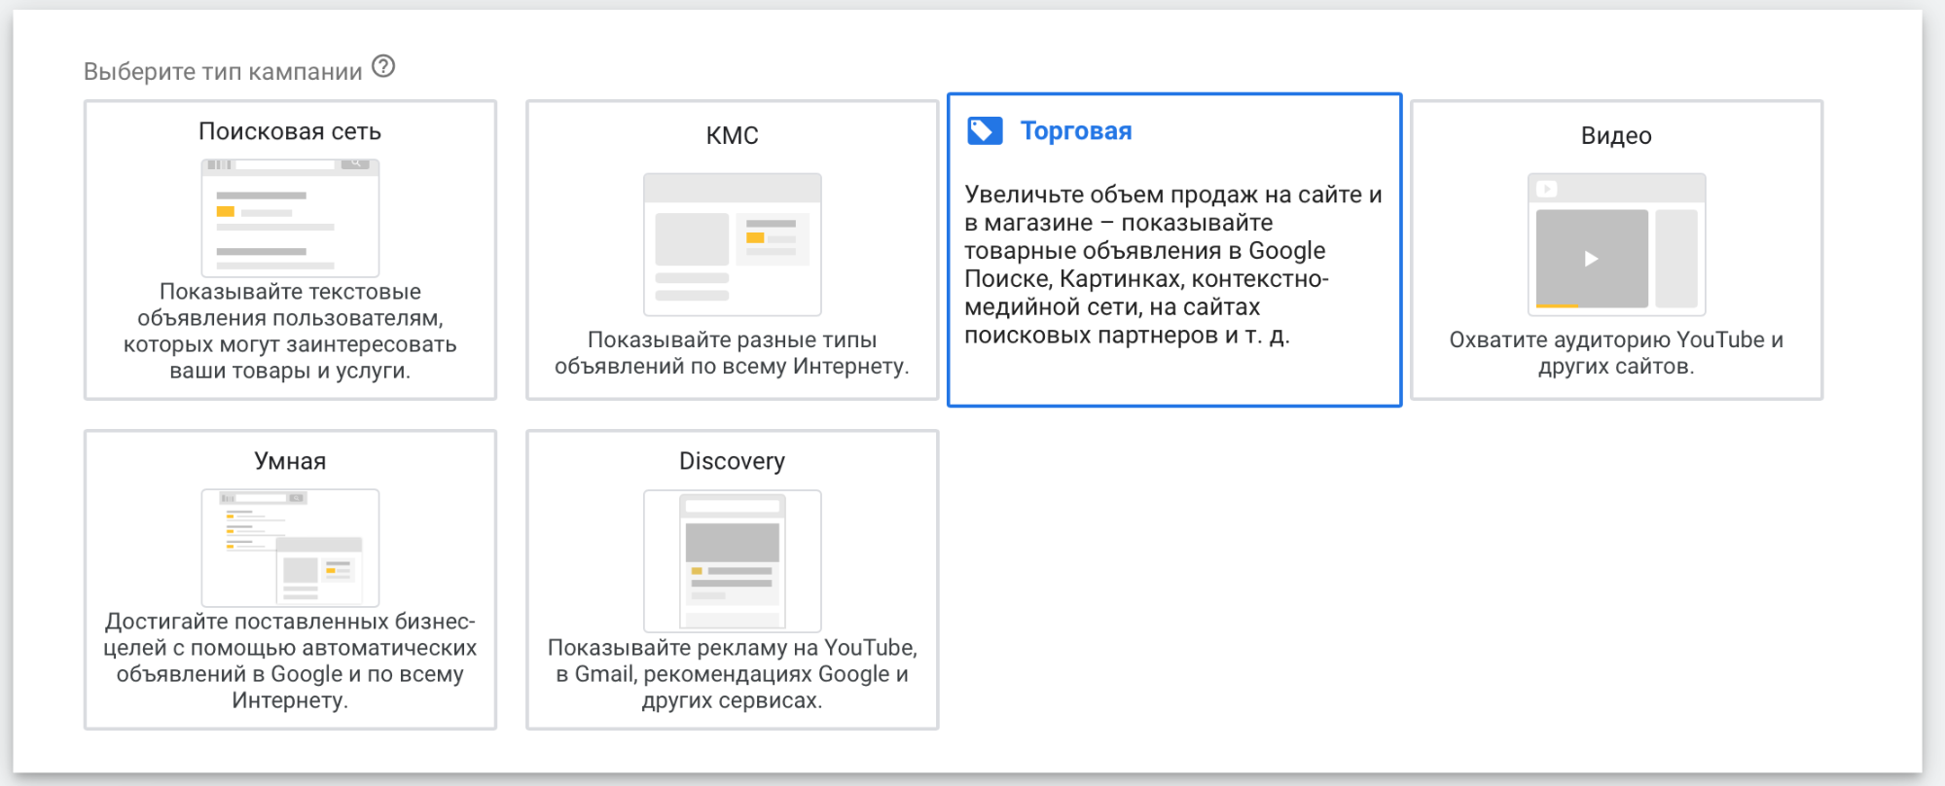The height and width of the screenshot is (786, 1945).
Task: Select the Поисковая сеть campaign title
Action: coord(290,131)
